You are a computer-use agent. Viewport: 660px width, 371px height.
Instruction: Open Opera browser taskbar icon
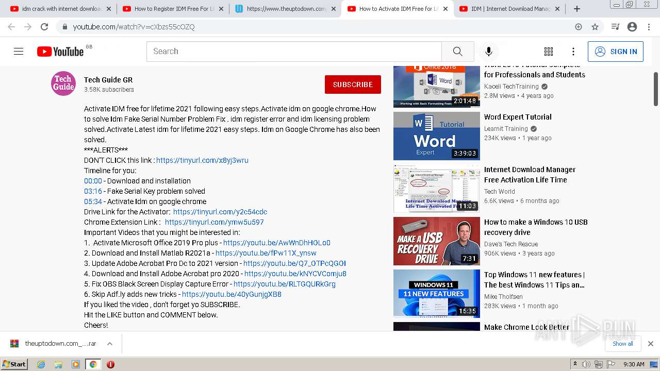pos(110,364)
